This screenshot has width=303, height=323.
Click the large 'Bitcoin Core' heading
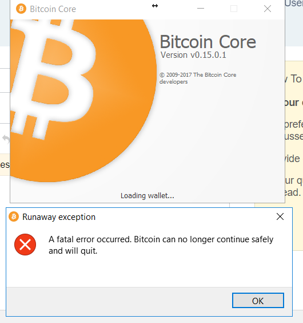(x=208, y=42)
